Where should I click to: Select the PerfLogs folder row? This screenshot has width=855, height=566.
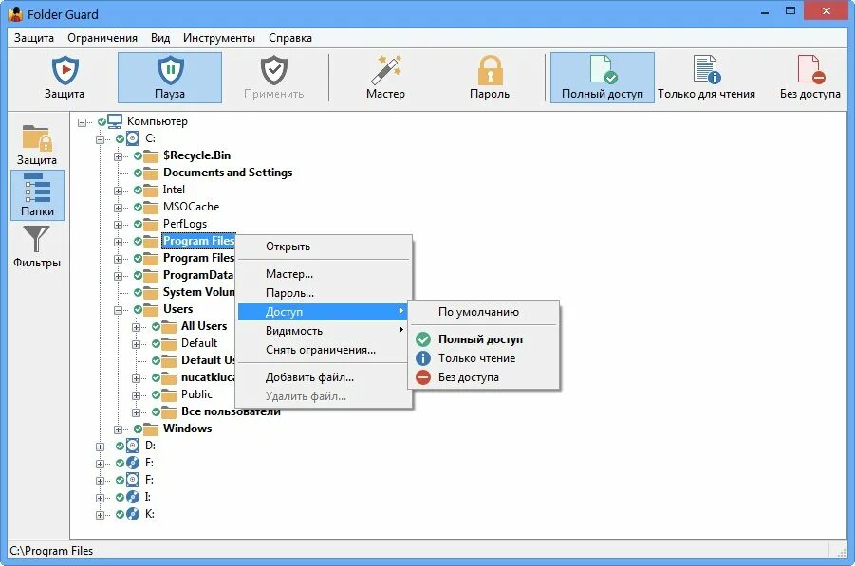pos(185,224)
